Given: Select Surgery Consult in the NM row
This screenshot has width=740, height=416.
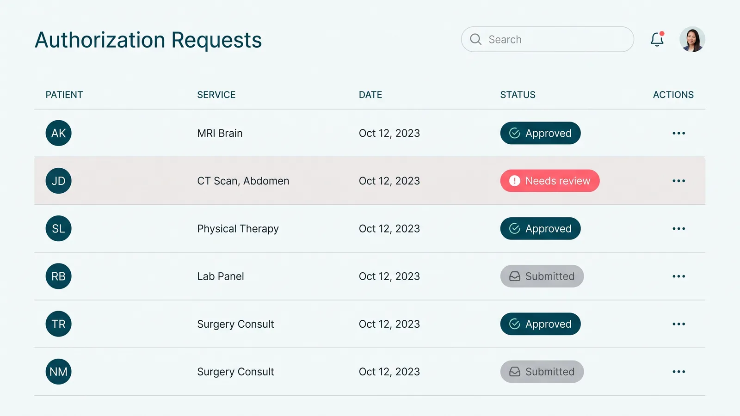Looking at the screenshot, I should (235, 372).
